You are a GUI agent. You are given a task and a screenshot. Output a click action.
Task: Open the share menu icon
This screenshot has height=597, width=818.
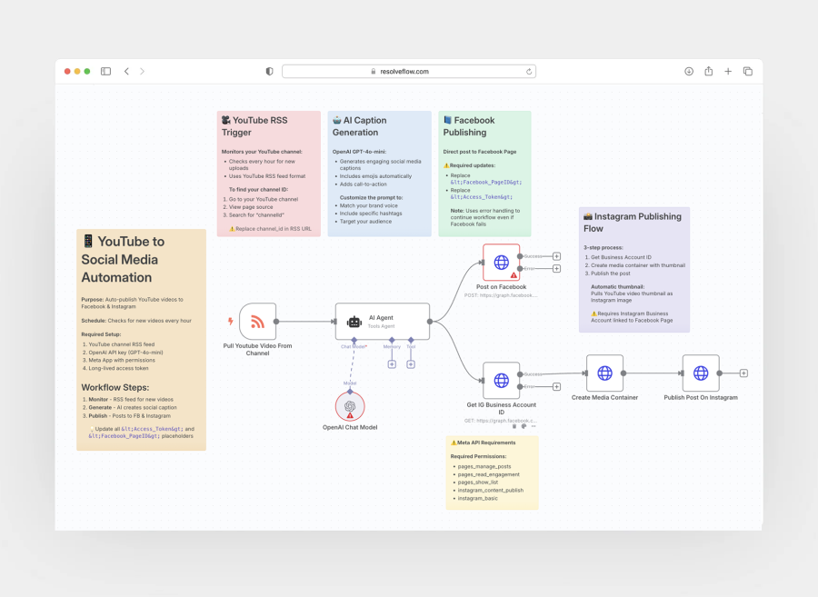point(708,71)
